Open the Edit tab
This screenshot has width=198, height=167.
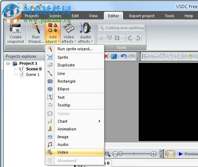pyautogui.click(x=75, y=16)
